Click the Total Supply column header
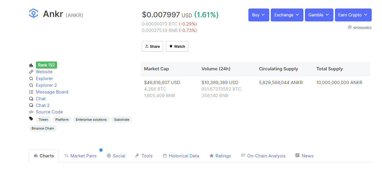The height and width of the screenshot is (172, 382). coord(330,69)
